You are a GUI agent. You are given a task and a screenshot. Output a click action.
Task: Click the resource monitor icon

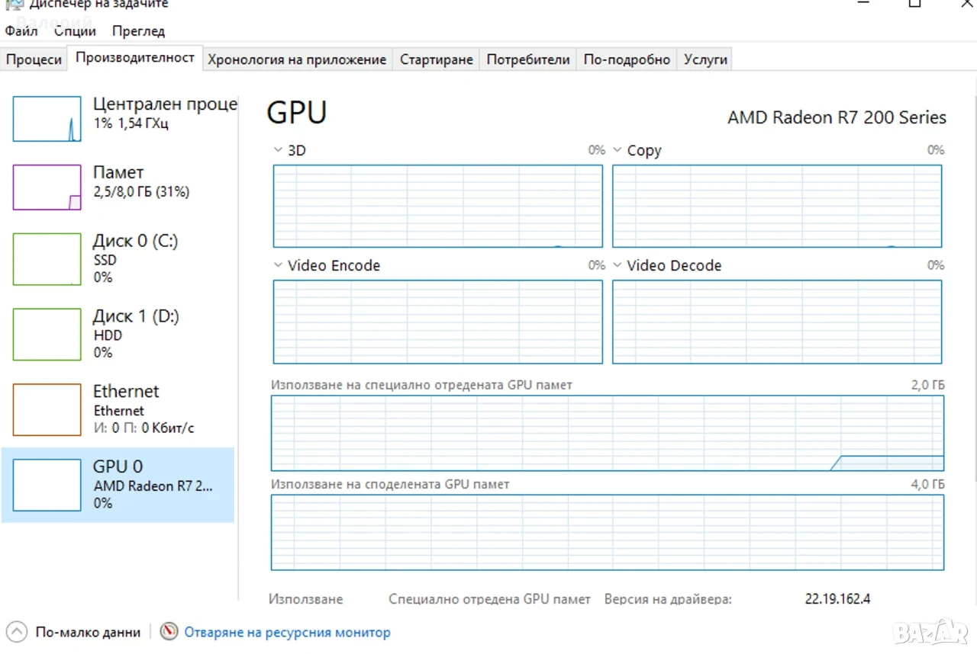(169, 632)
